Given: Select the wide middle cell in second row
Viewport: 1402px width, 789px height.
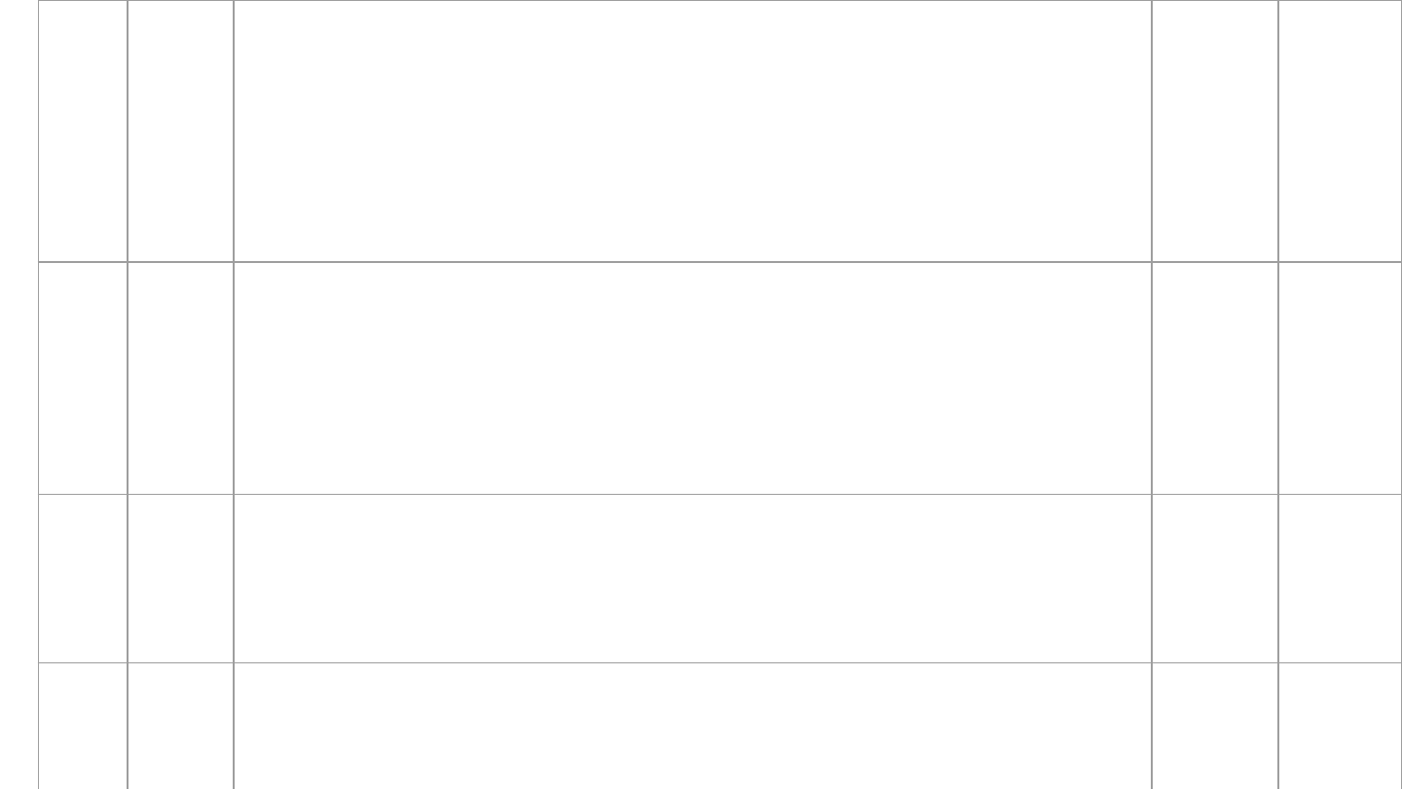Looking at the screenshot, I should click(692, 378).
